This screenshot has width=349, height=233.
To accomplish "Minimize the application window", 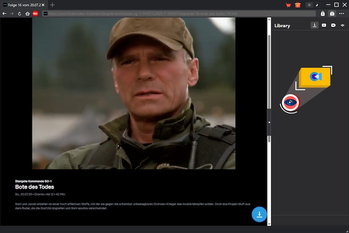I will pyautogui.click(x=328, y=5).
